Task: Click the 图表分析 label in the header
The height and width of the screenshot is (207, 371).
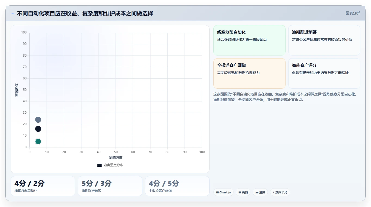Action: 352,13
